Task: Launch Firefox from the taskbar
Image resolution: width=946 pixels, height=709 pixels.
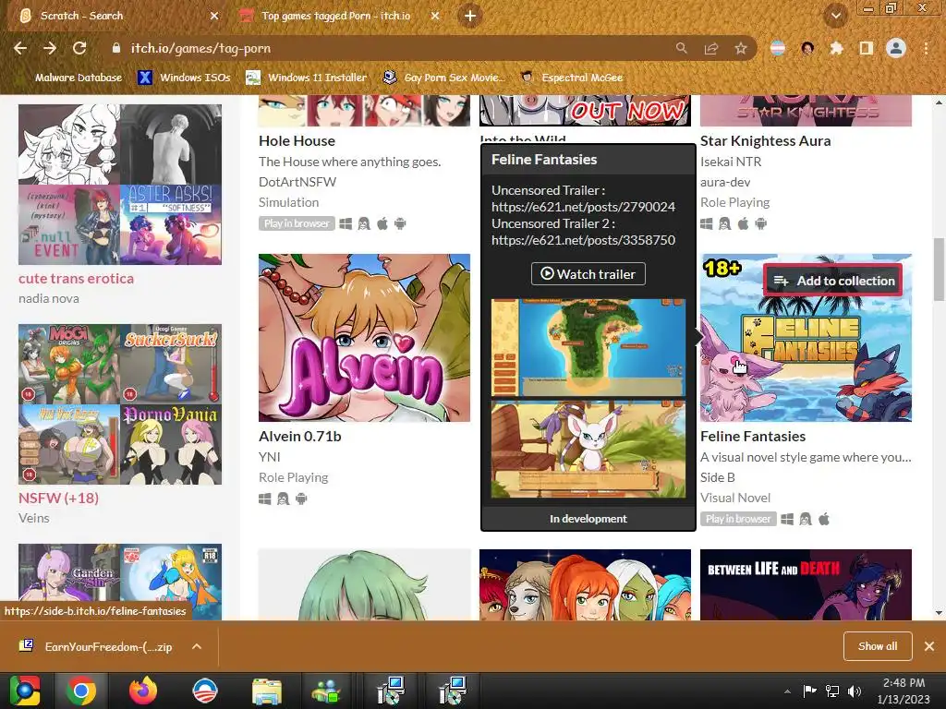Action: point(143,691)
